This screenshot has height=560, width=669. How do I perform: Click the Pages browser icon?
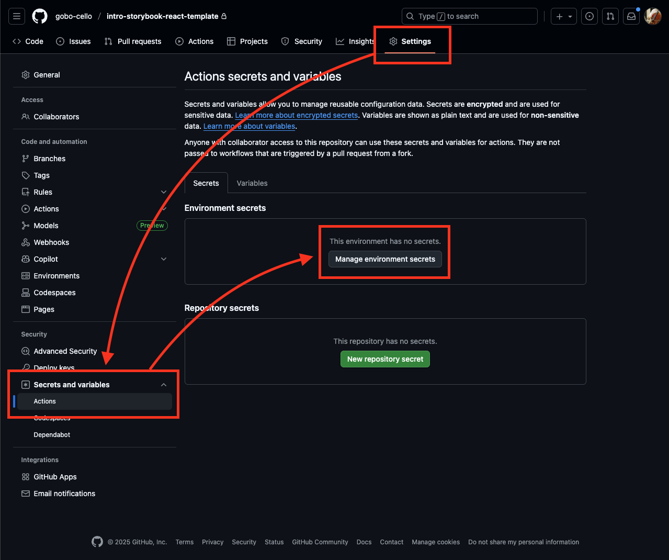point(26,309)
